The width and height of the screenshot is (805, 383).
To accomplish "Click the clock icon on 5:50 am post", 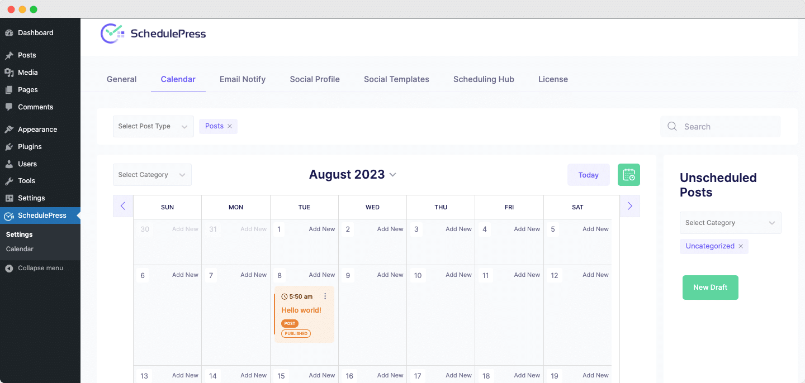I will point(285,296).
